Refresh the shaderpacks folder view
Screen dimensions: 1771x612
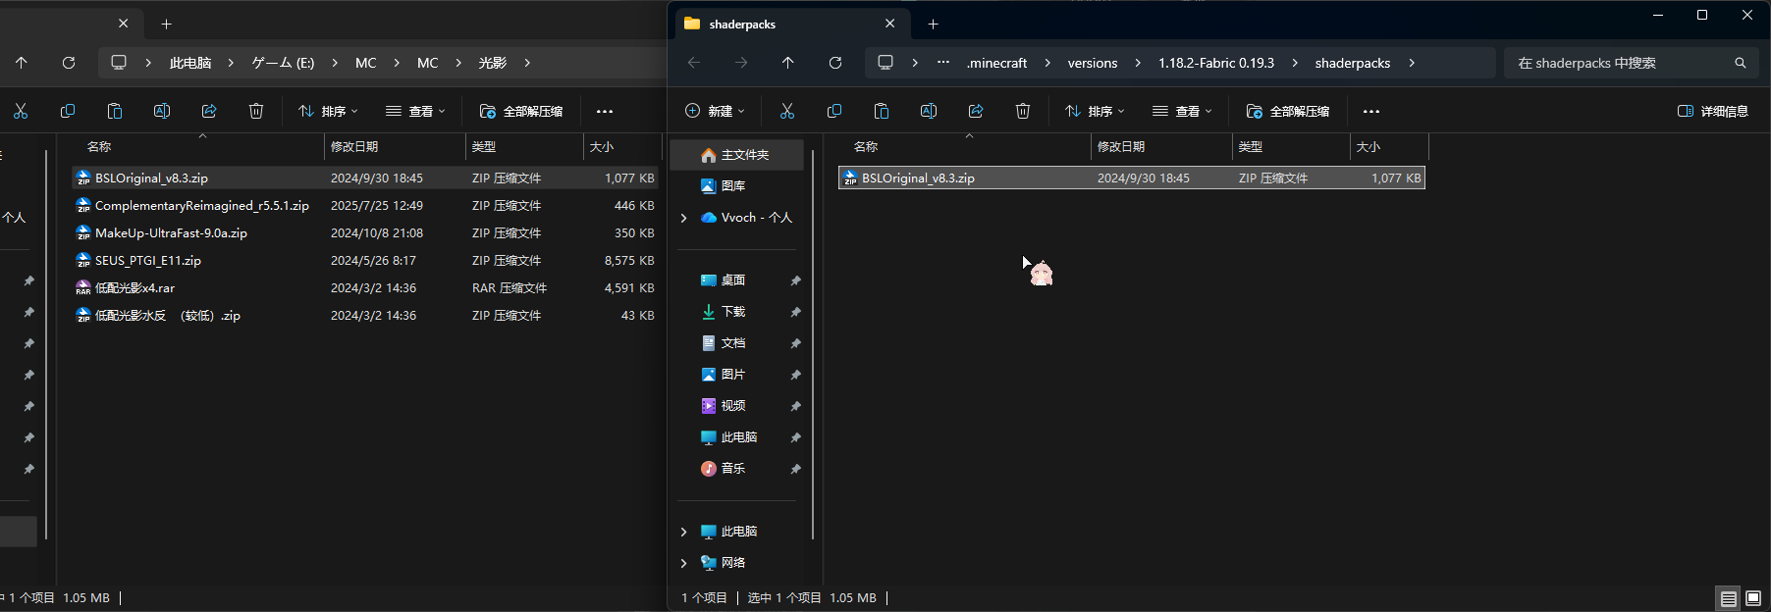coord(835,63)
